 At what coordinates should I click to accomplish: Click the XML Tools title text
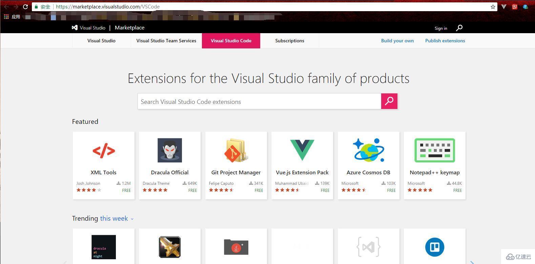click(104, 173)
